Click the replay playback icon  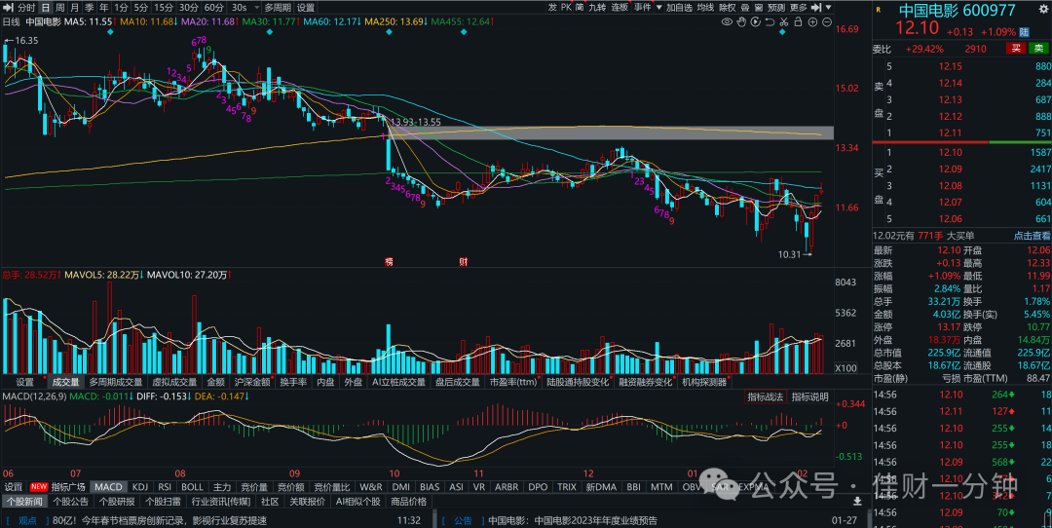click(756, 22)
